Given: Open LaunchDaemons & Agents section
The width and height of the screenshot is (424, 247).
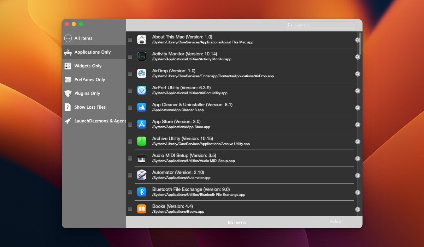Looking at the screenshot, I should 100,121.
